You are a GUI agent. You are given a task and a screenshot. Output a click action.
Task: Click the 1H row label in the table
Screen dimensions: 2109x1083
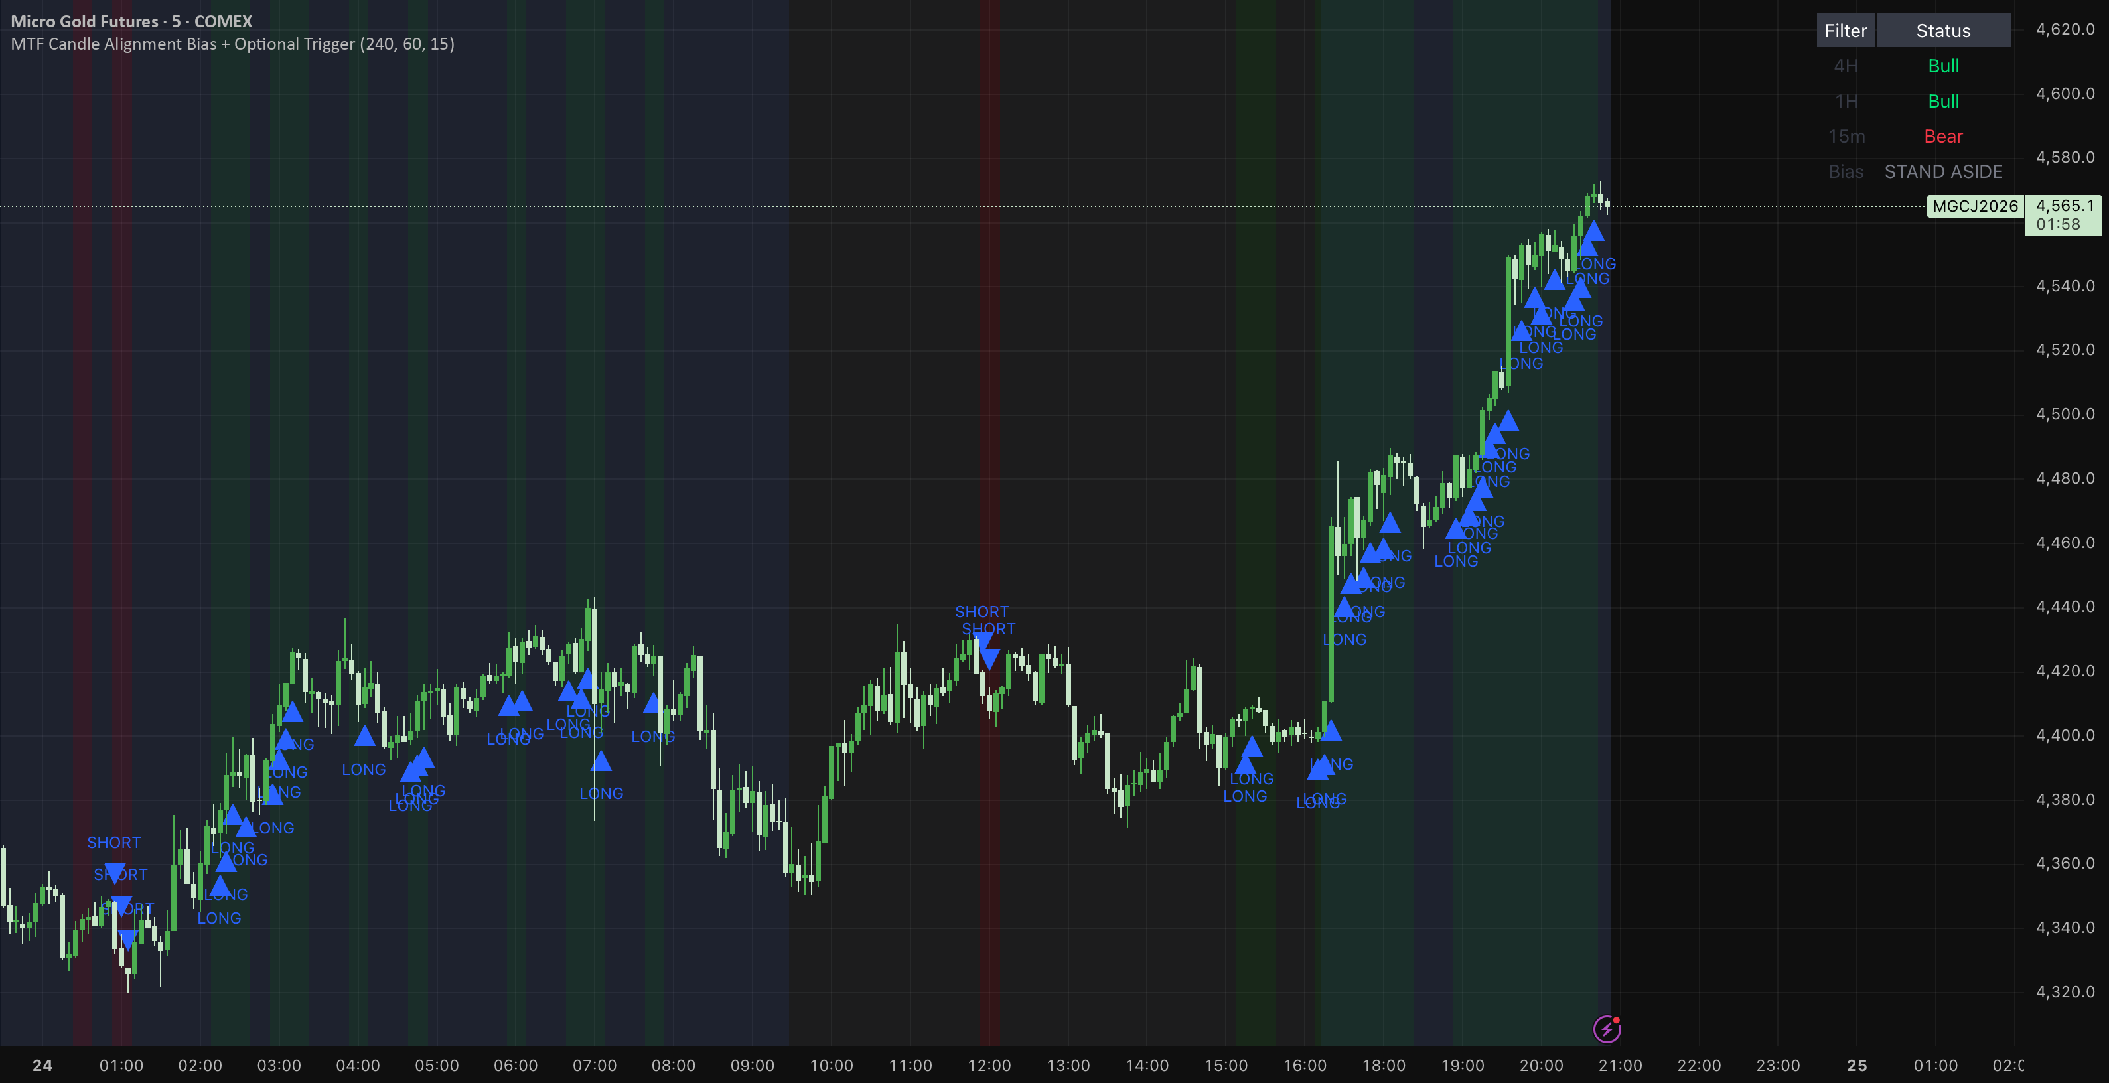tap(1846, 102)
